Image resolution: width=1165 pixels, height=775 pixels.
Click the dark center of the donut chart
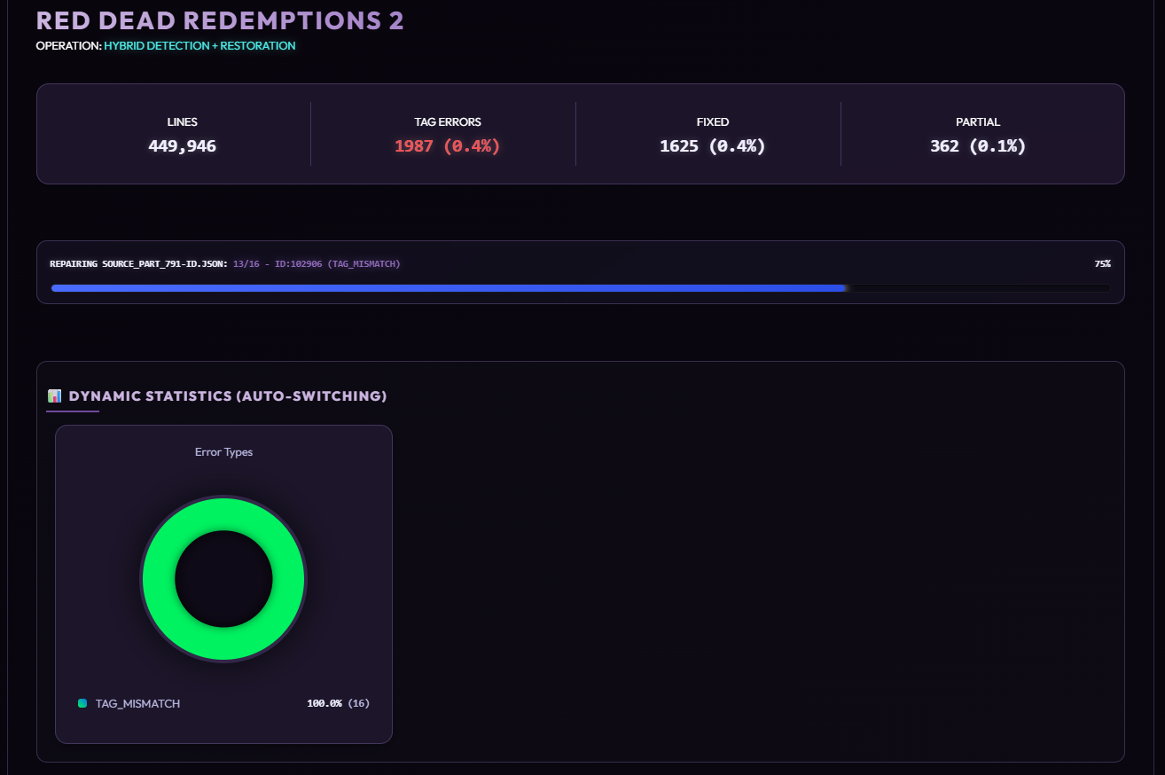tap(223, 579)
